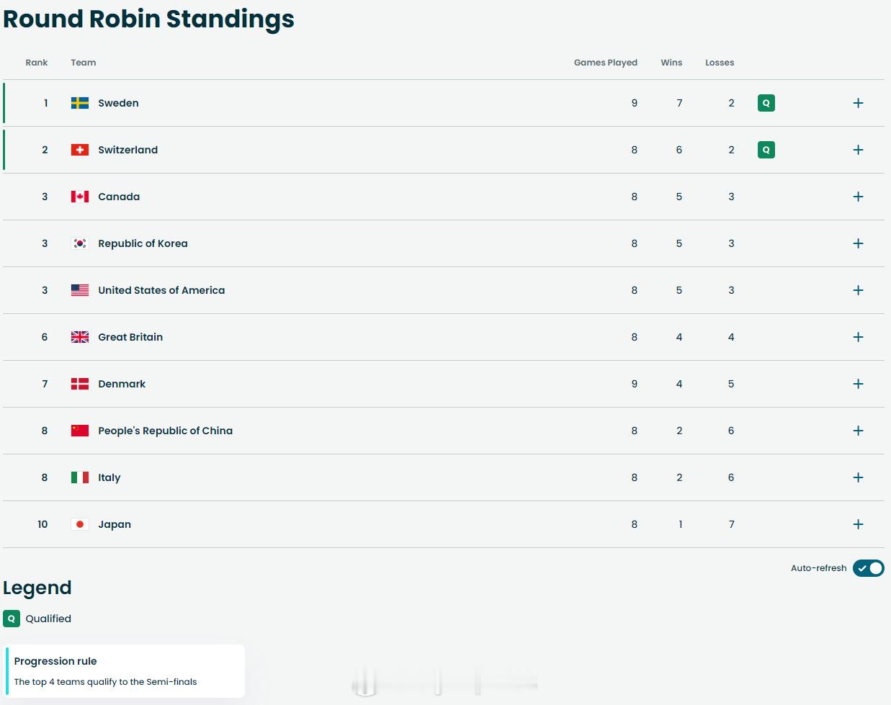
Task: Click the Canada flag icon
Action: point(80,197)
